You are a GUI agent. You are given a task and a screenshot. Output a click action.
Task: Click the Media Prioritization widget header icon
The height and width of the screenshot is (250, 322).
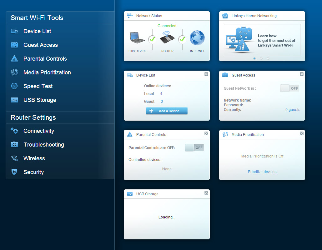(x=225, y=134)
